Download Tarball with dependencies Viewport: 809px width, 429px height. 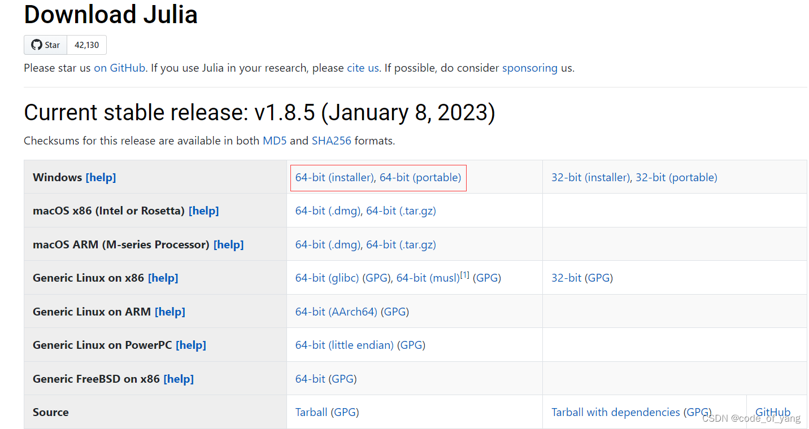616,412
